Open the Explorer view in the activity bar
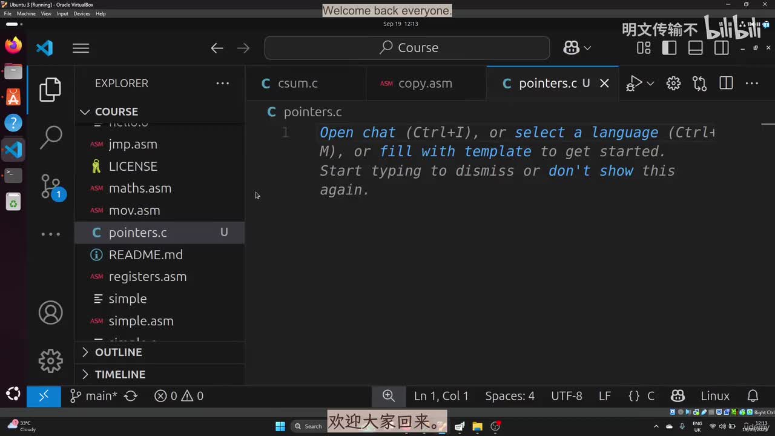 [50, 90]
